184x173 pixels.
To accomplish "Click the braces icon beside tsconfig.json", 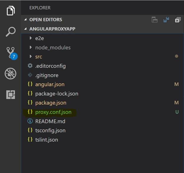I will tap(30, 130).
